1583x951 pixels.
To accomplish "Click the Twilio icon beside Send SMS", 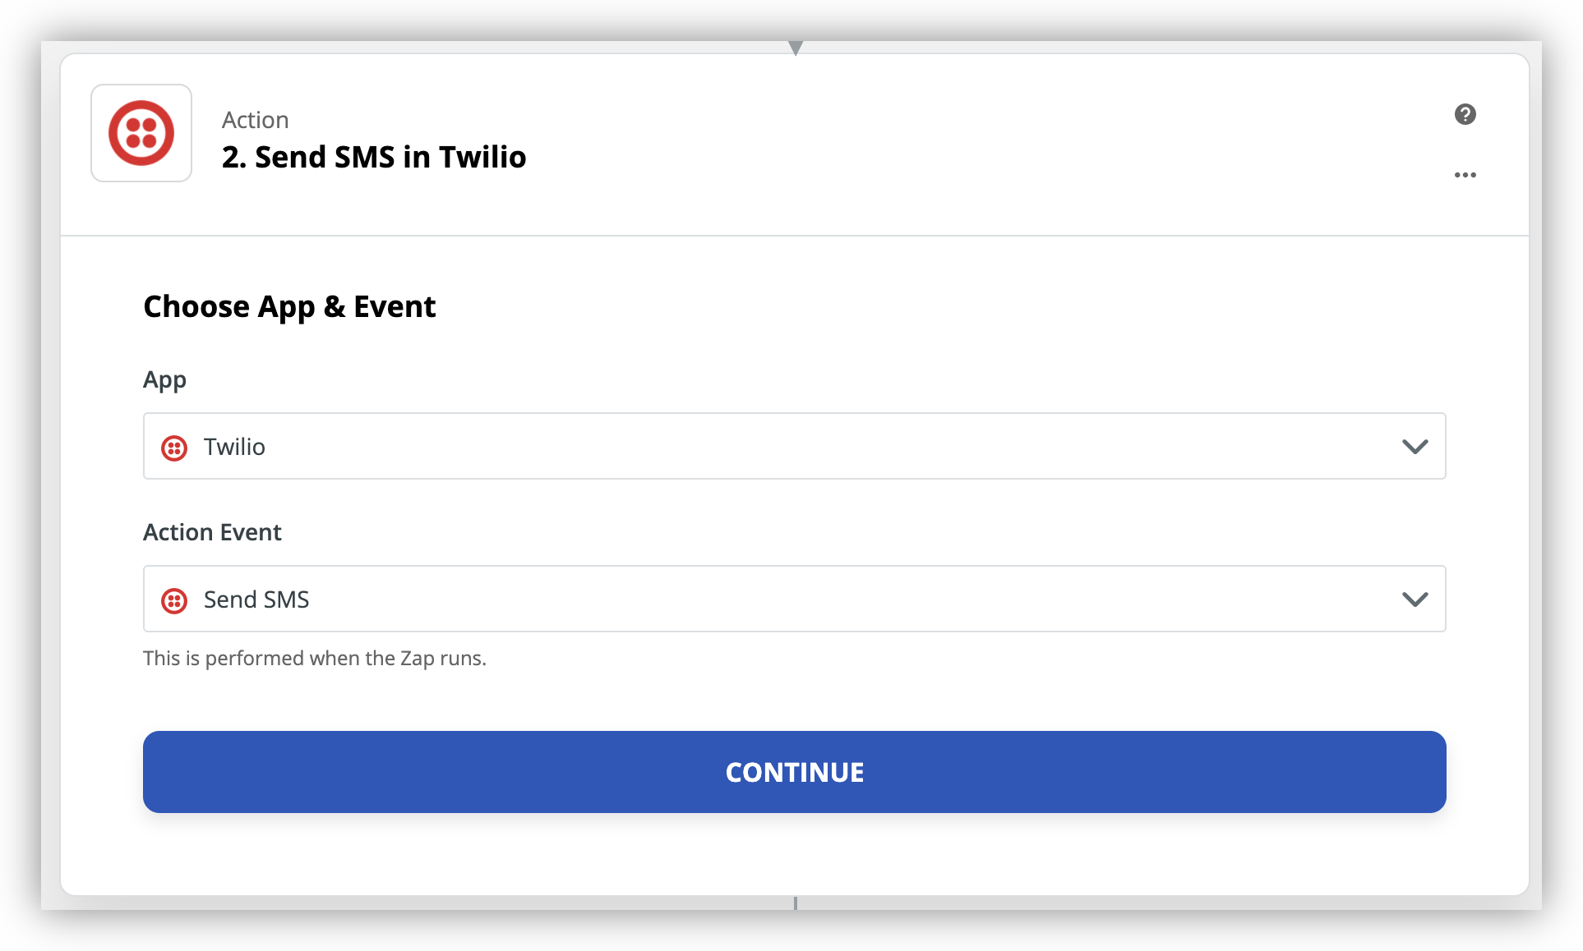I will click(x=174, y=600).
